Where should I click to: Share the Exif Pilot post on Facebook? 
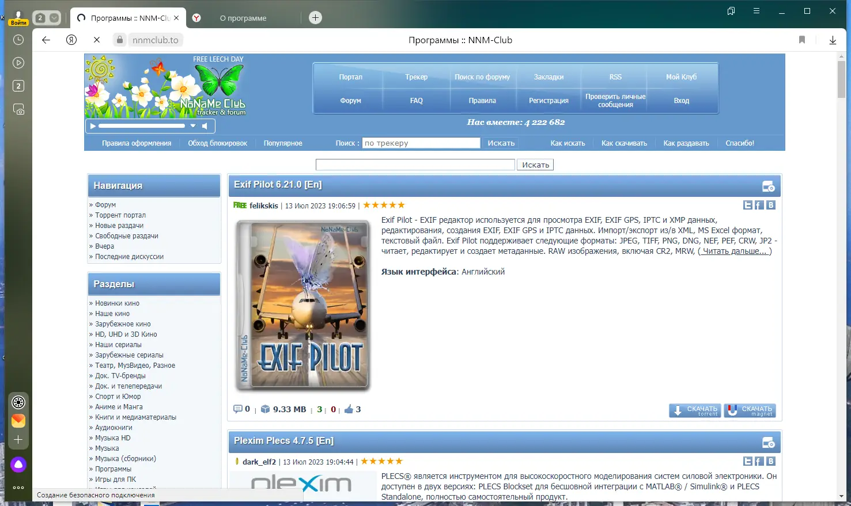tap(759, 205)
